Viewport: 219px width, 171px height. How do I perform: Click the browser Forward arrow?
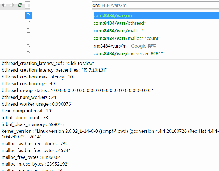pyautogui.click(x=12, y=5)
